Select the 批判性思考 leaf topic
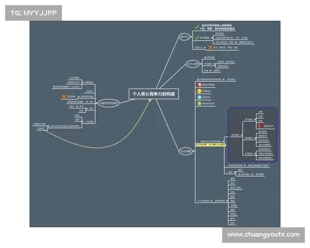 click(x=263, y=140)
